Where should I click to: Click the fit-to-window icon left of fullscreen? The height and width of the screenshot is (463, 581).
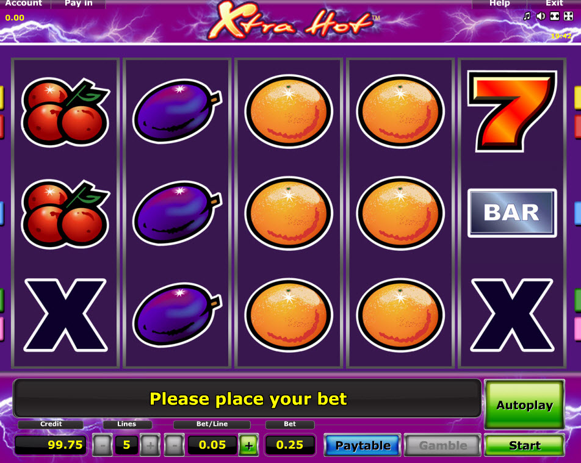coord(555,16)
